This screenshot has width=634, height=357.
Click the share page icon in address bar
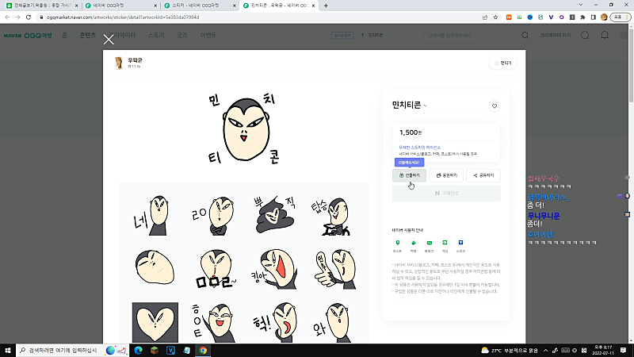(485, 17)
